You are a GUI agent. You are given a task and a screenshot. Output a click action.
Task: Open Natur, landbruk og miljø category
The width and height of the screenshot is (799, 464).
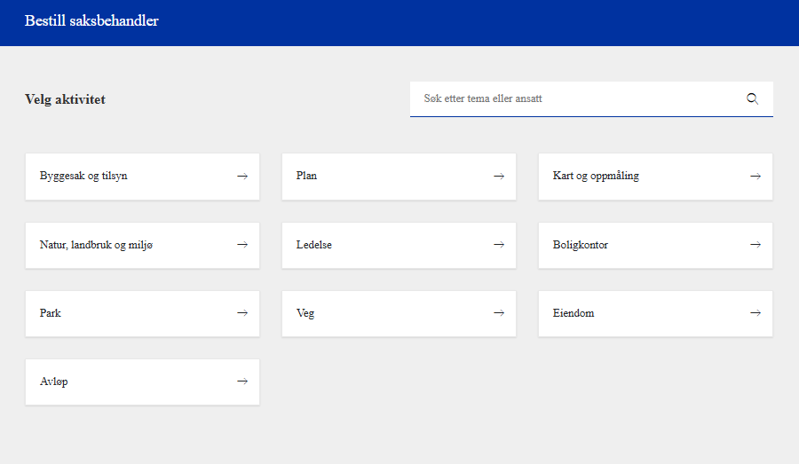96,245
